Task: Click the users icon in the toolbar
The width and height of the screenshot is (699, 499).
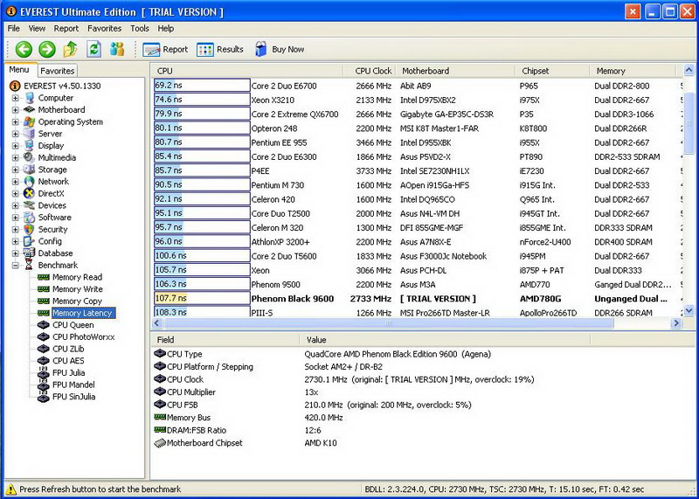Action: tap(117, 49)
